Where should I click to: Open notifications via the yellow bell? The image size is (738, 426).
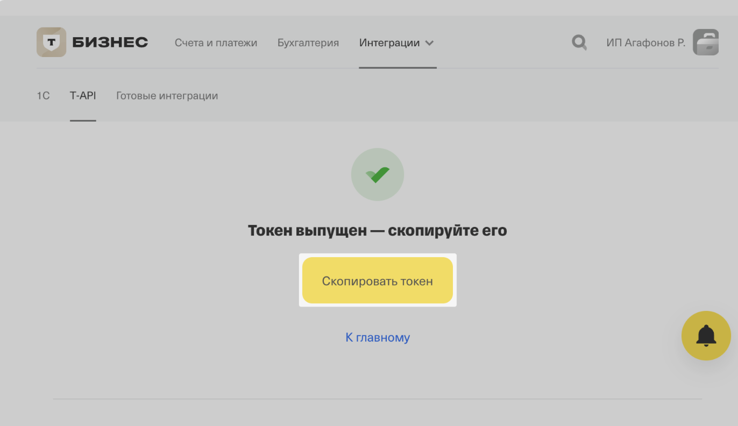[x=706, y=336]
